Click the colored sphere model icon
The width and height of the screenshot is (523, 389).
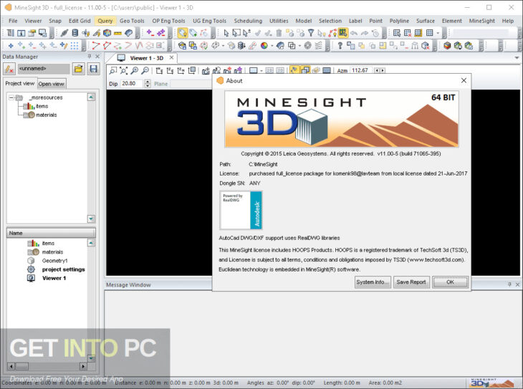point(107,33)
